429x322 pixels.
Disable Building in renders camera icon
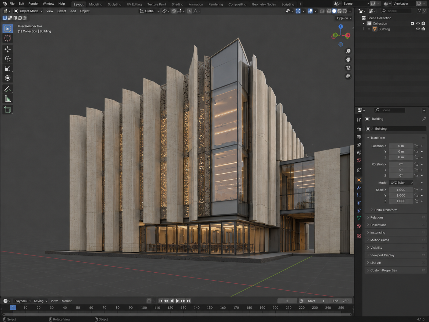click(x=423, y=29)
